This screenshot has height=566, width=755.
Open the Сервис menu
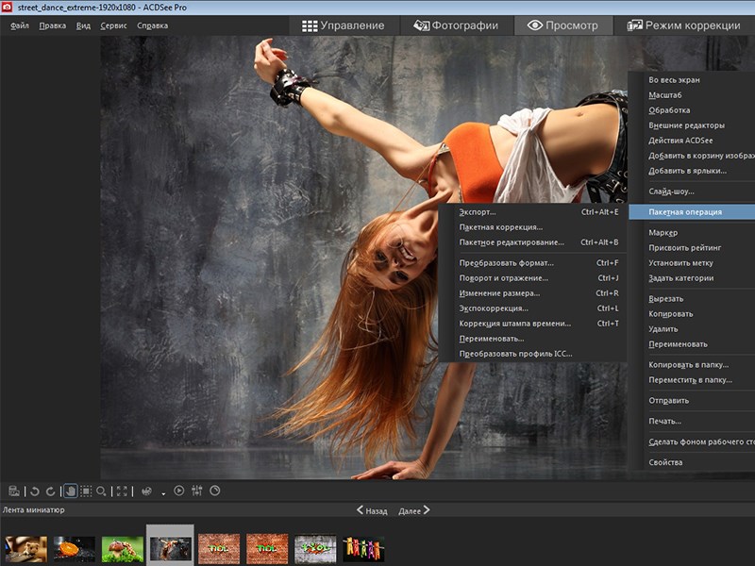(x=113, y=25)
